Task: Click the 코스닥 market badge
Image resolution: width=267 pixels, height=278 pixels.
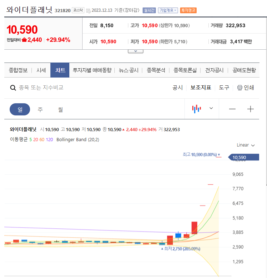Action: (78, 10)
